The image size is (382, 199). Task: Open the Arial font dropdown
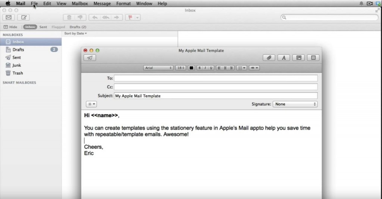point(158,68)
